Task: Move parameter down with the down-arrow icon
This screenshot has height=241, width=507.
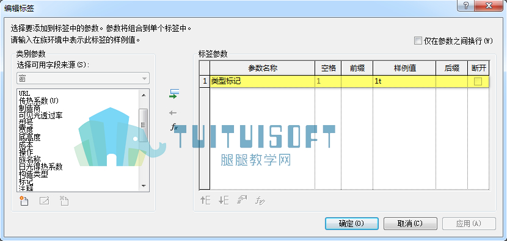Action: coord(224,201)
